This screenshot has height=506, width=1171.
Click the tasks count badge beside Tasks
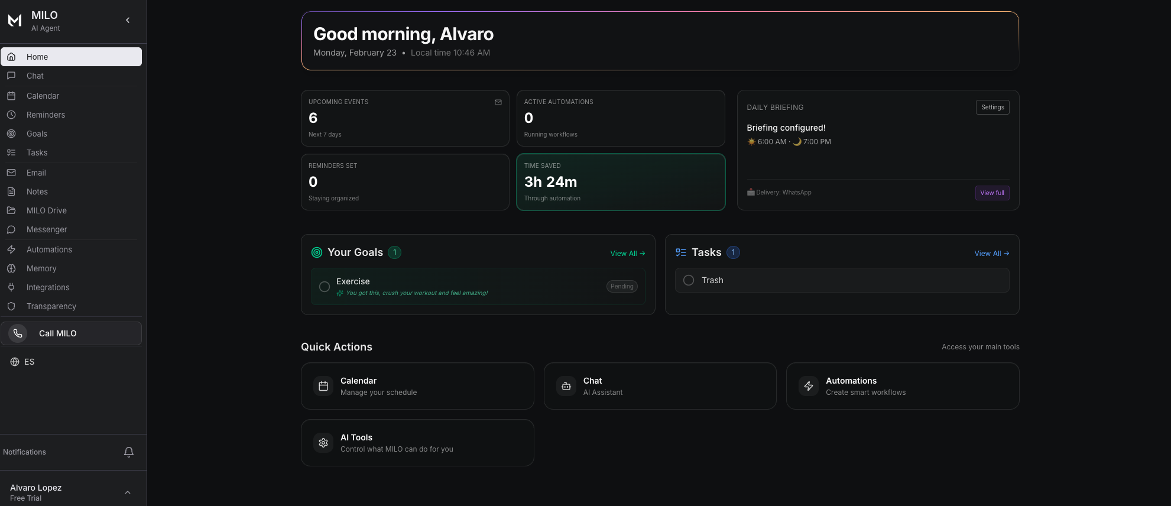click(733, 252)
